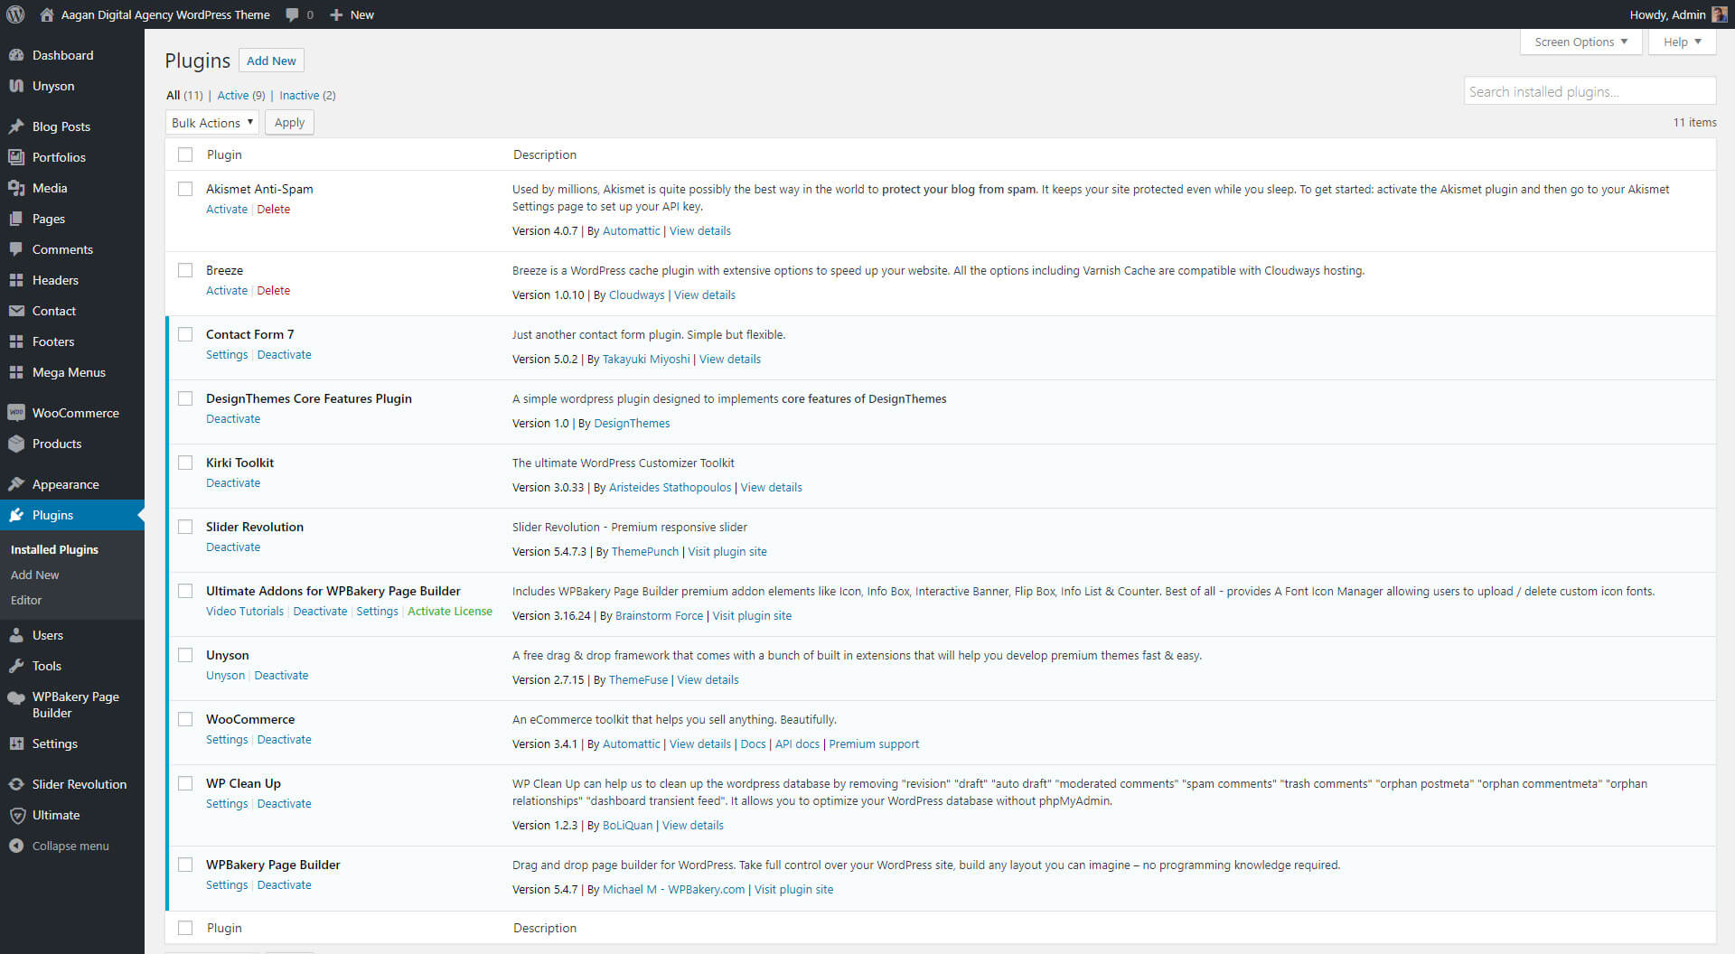Click the WordPress logo icon
1735x954 pixels.
click(x=15, y=14)
